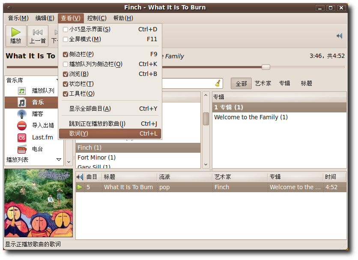Click the song progress slider handle
This screenshot has width=358, height=260.
coord(266,67)
